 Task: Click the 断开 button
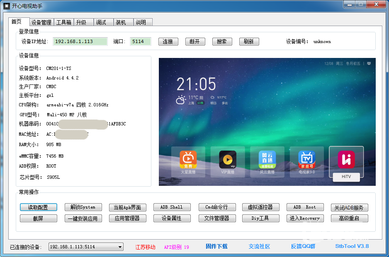point(195,42)
